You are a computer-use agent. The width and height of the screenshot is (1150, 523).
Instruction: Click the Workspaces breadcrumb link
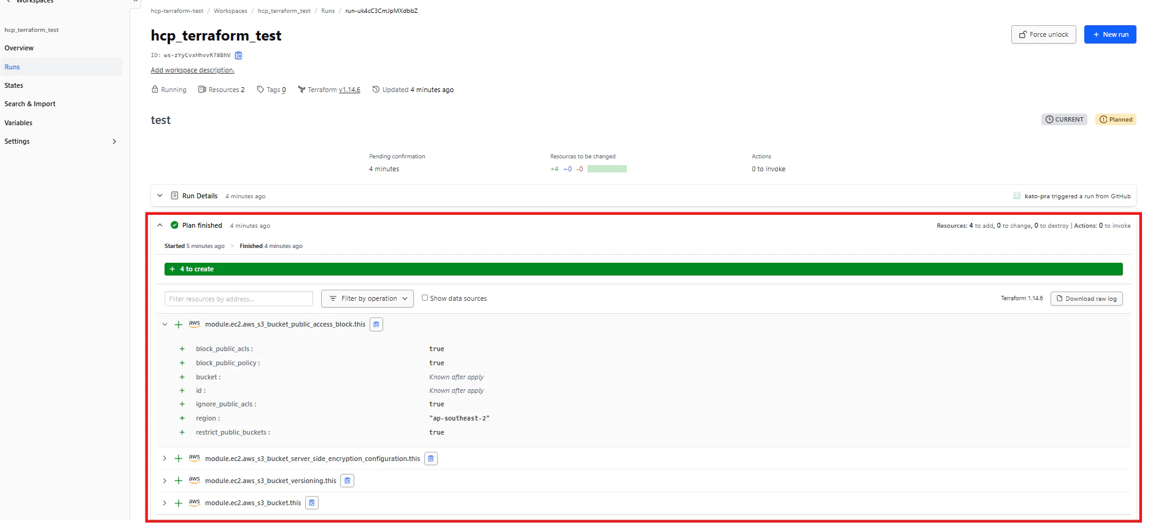tap(230, 11)
